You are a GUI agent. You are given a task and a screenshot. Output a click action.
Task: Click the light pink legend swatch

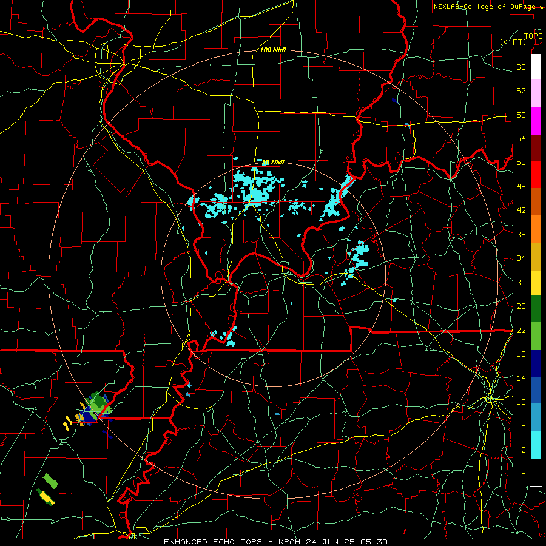536,93
